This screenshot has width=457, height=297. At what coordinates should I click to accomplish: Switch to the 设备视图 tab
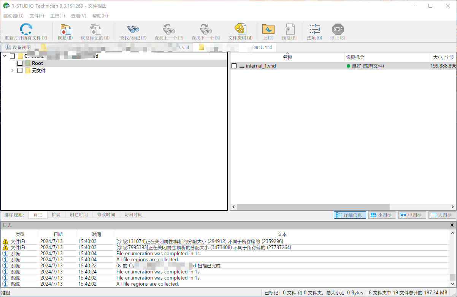coord(18,47)
